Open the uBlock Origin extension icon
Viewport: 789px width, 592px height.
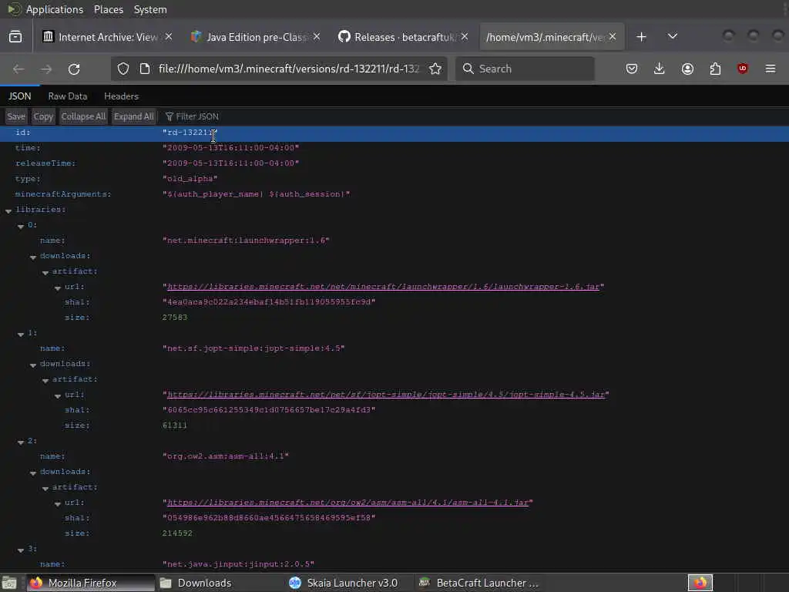point(743,69)
